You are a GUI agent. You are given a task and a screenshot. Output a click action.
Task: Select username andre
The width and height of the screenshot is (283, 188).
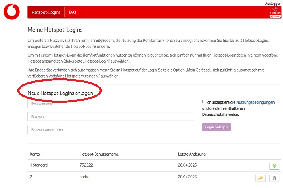pyautogui.click(x=84, y=177)
